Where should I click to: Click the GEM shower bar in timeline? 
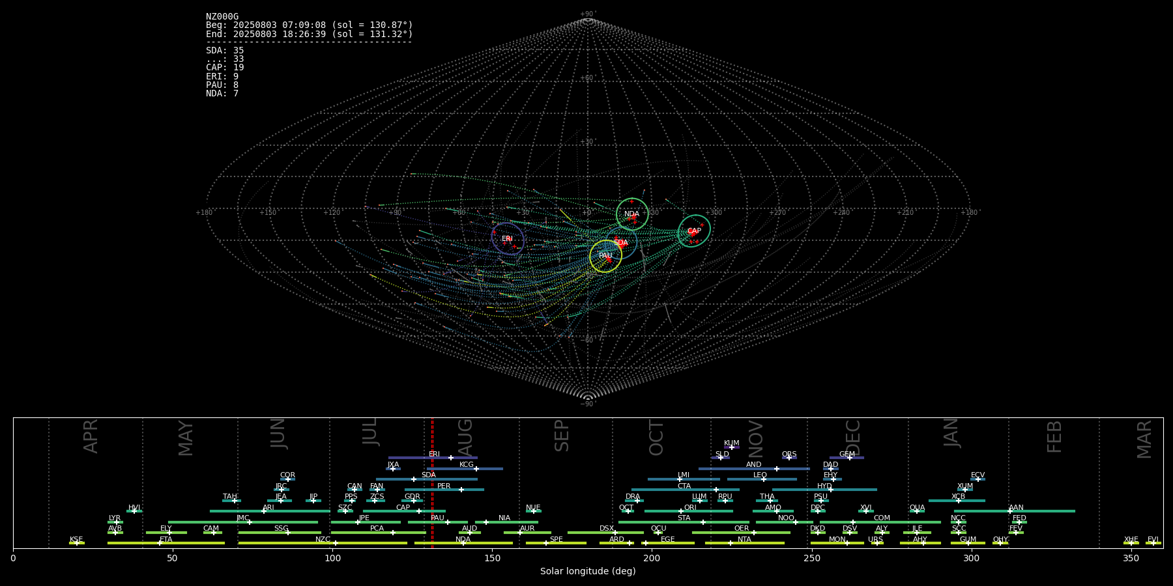click(847, 458)
